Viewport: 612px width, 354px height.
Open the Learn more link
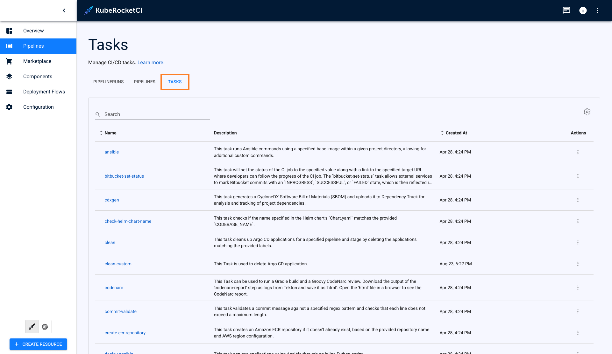coord(151,62)
